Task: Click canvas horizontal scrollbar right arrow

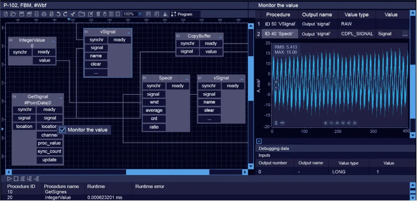Action: [245, 172]
